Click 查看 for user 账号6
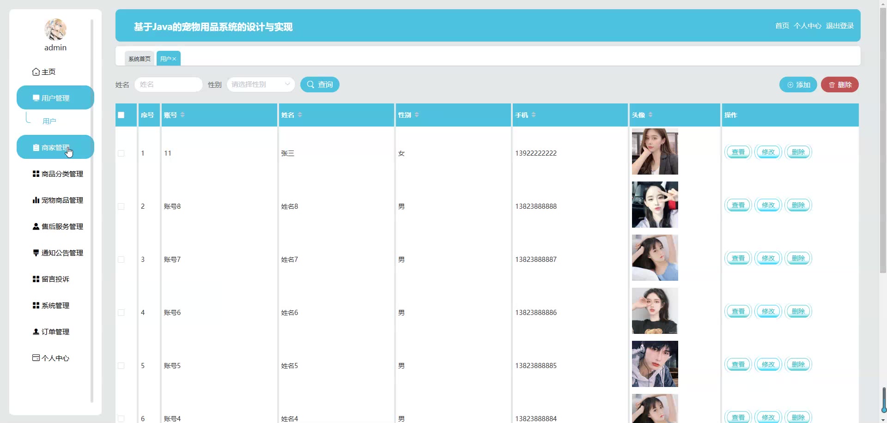887x423 pixels. [738, 311]
